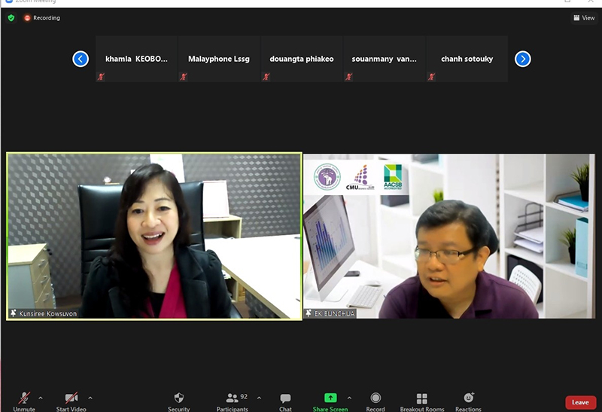Click the participant count 92
The image size is (602, 412).
click(x=244, y=397)
